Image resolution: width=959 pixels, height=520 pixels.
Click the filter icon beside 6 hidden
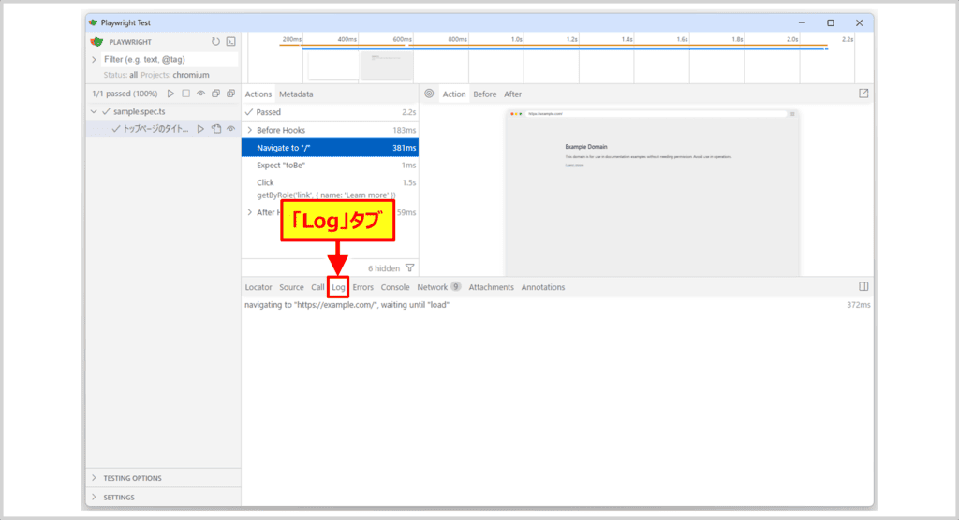point(409,267)
